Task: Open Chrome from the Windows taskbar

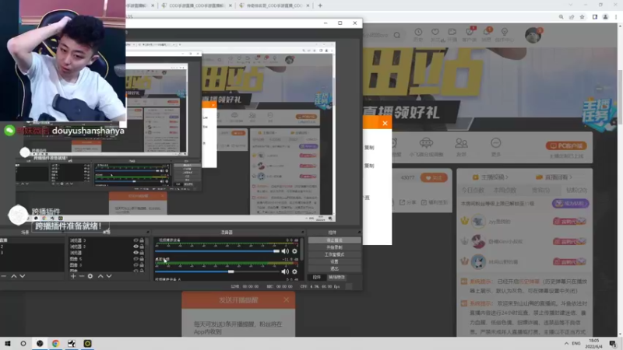Action: pos(55,344)
